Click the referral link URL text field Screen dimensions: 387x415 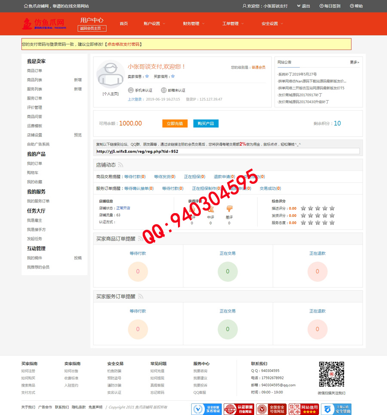[227, 151]
